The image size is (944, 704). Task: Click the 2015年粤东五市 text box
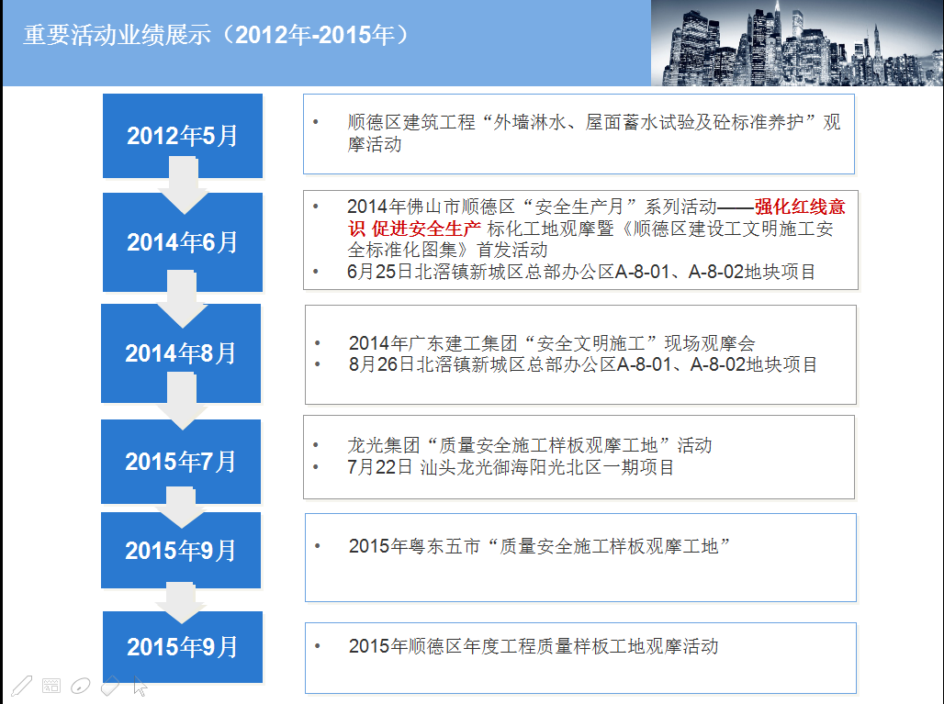coord(580,557)
